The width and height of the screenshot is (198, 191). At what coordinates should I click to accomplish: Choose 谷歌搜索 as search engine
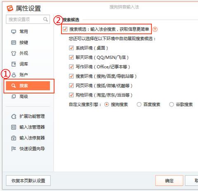(172, 105)
